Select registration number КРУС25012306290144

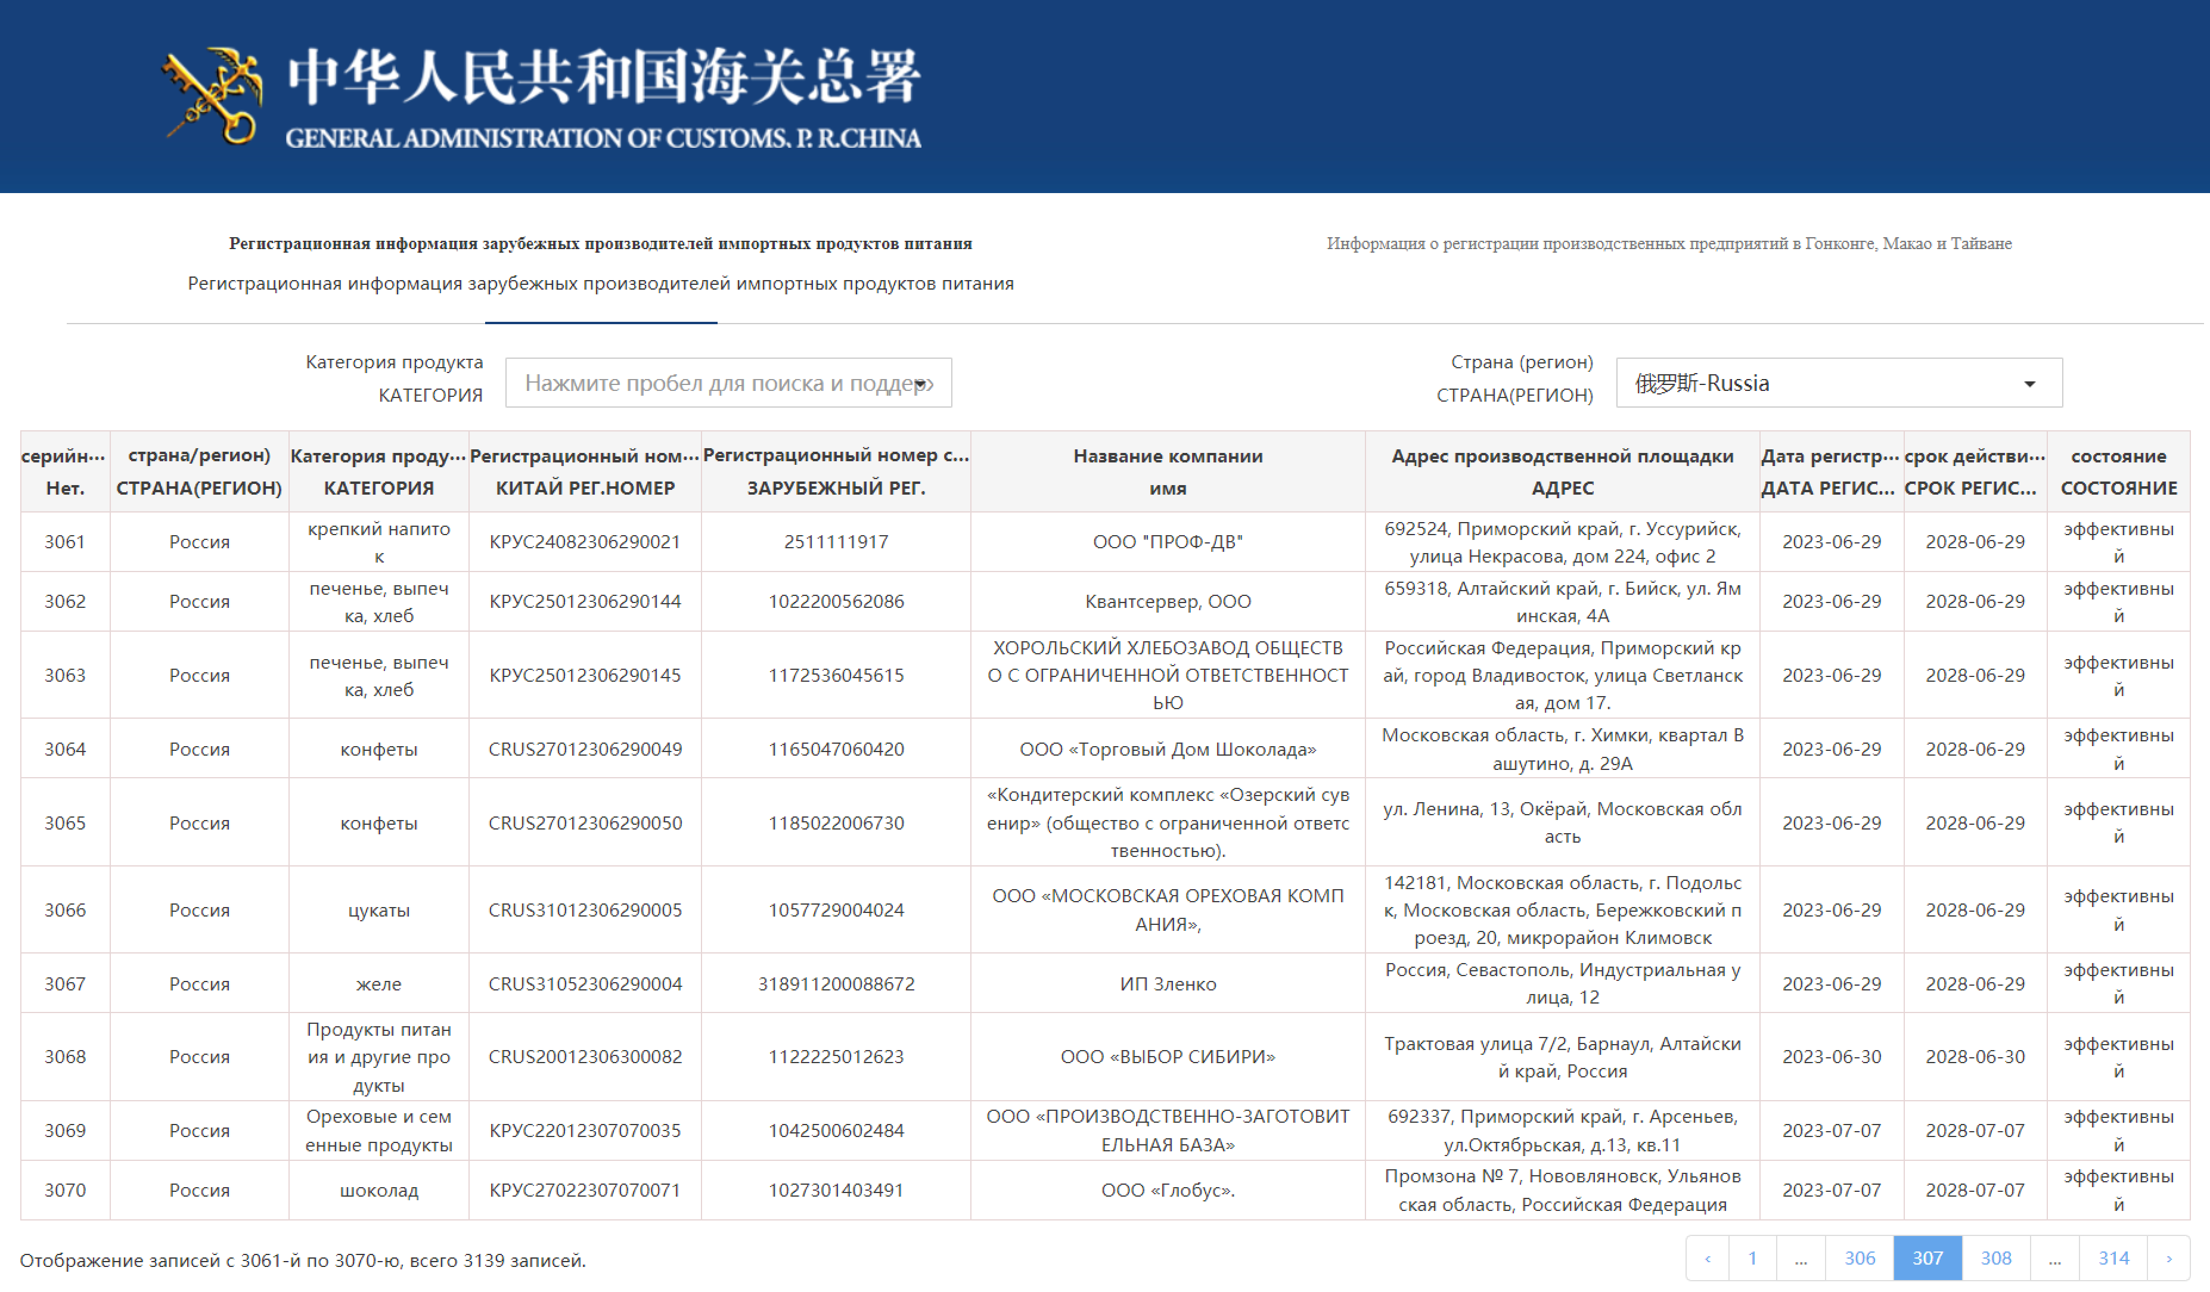coord(585,602)
